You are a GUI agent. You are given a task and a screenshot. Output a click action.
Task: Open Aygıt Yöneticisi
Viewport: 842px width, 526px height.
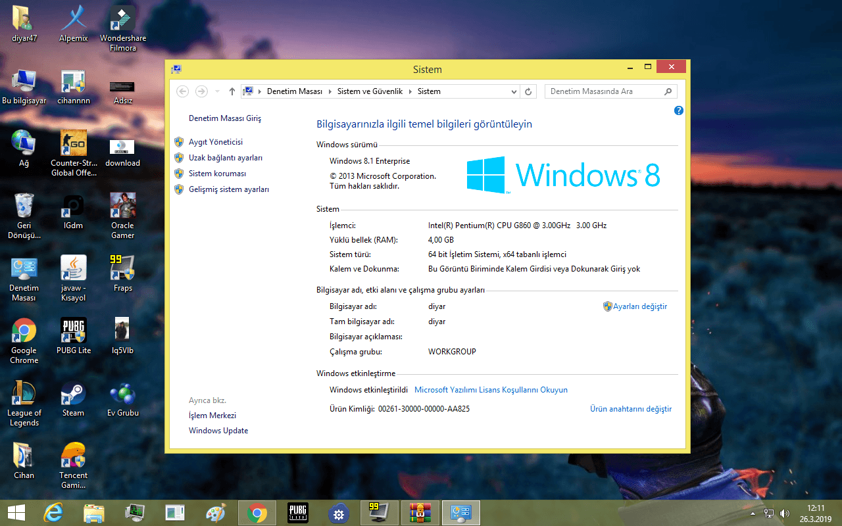(216, 142)
